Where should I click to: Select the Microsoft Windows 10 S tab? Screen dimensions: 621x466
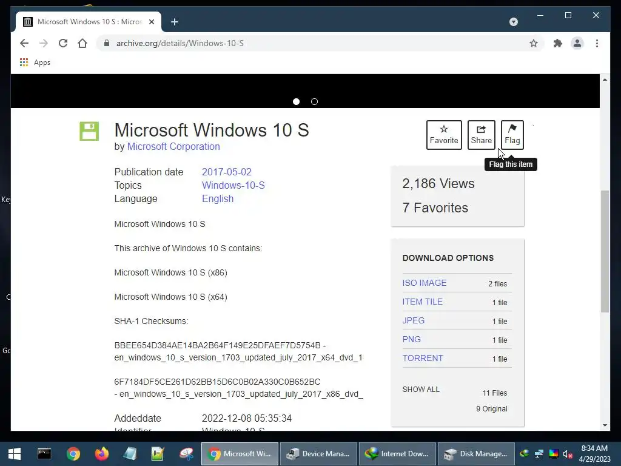click(89, 22)
